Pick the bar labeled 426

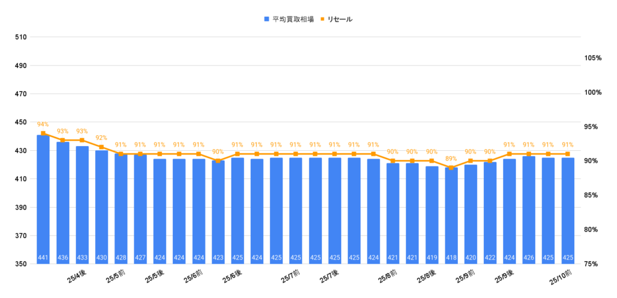click(528, 209)
